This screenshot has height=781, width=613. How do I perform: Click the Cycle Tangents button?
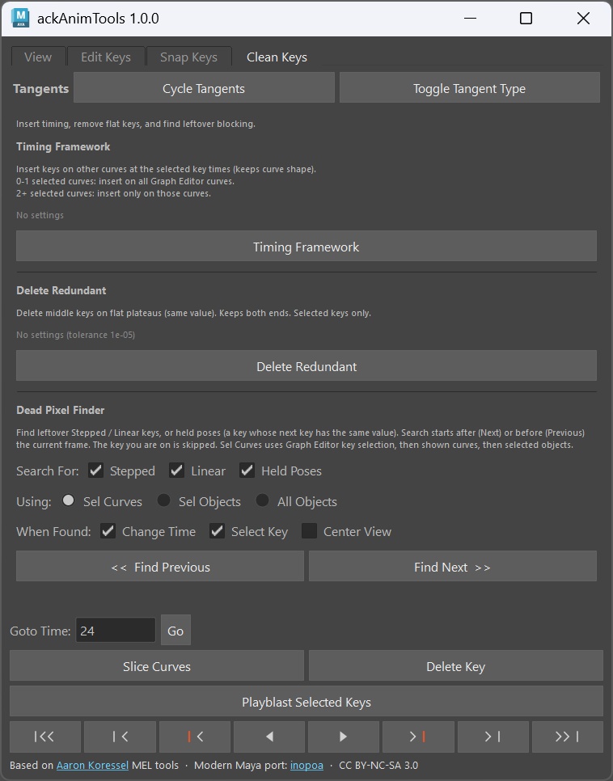click(x=204, y=88)
